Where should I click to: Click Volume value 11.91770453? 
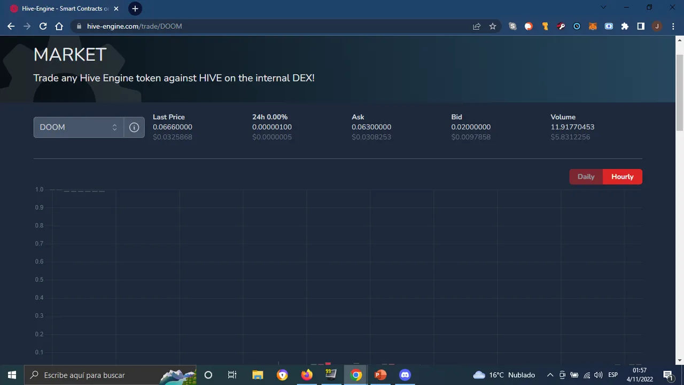point(572,127)
